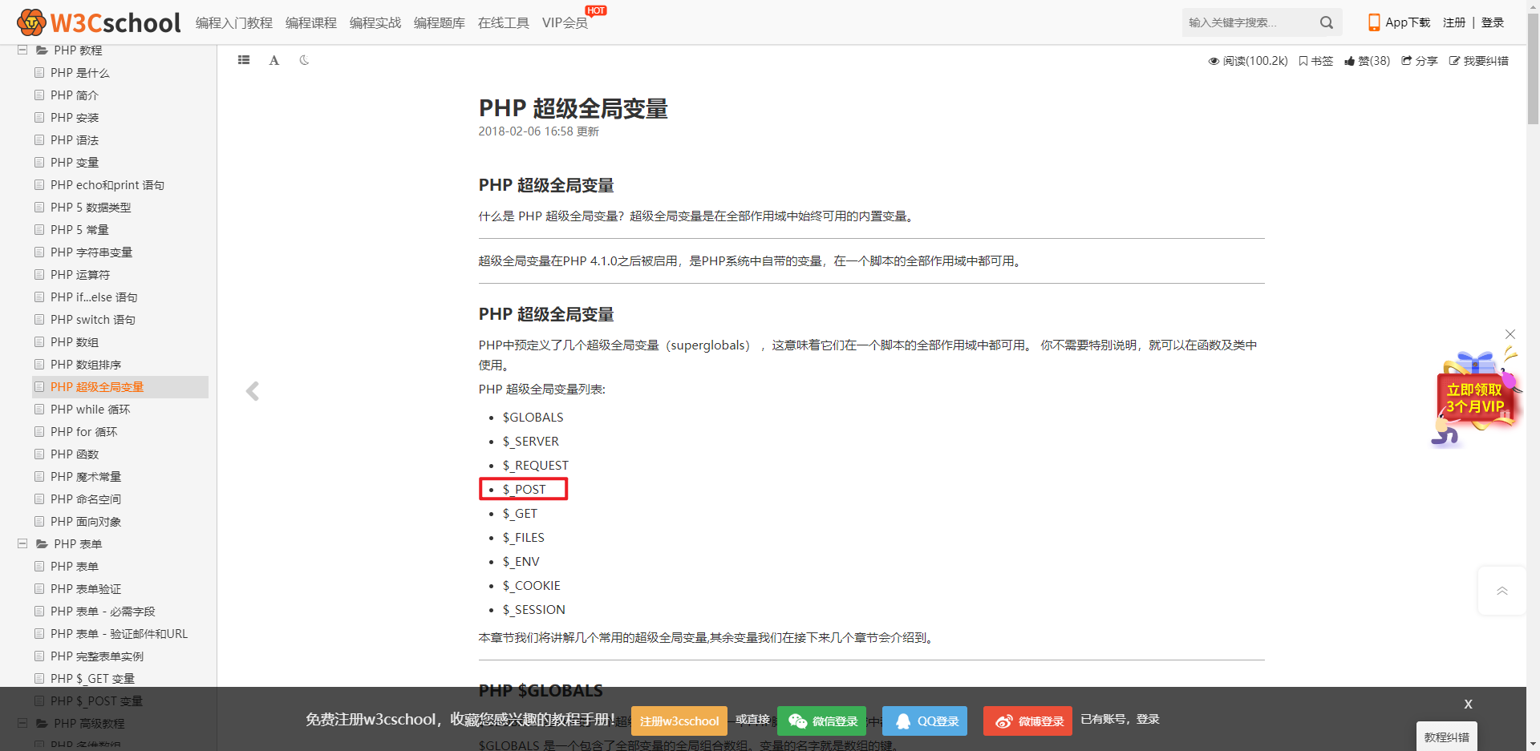Open PHP 面向对象 in sidebar
1540x751 pixels.
pos(86,522)
